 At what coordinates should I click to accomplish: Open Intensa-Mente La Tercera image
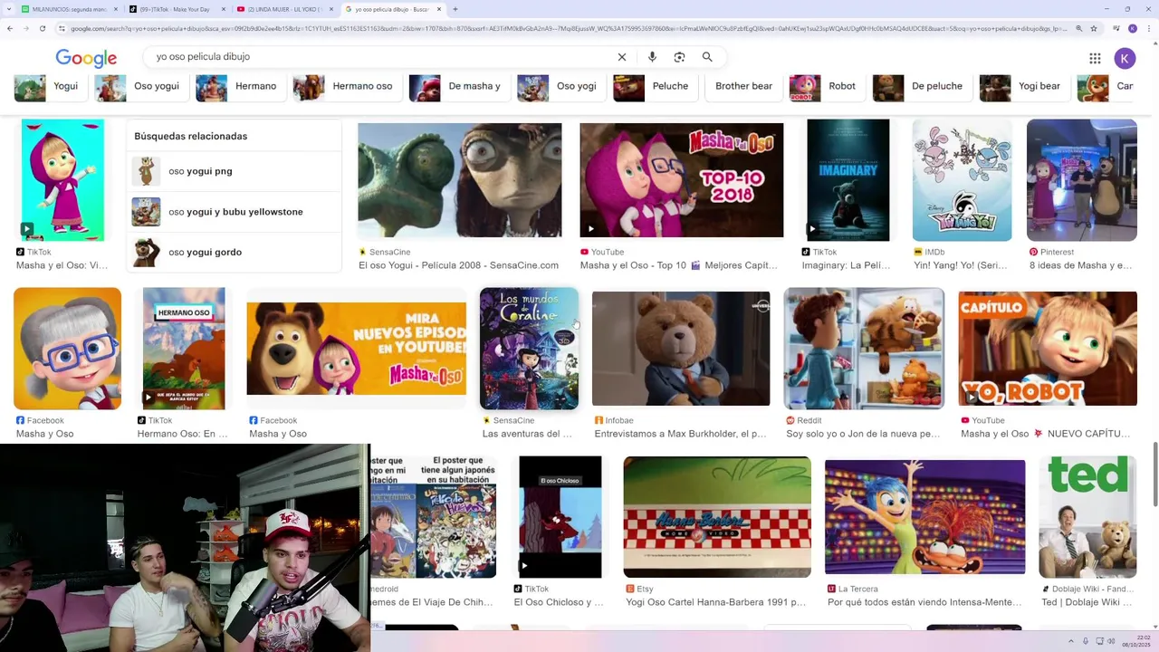coord(924,517)
